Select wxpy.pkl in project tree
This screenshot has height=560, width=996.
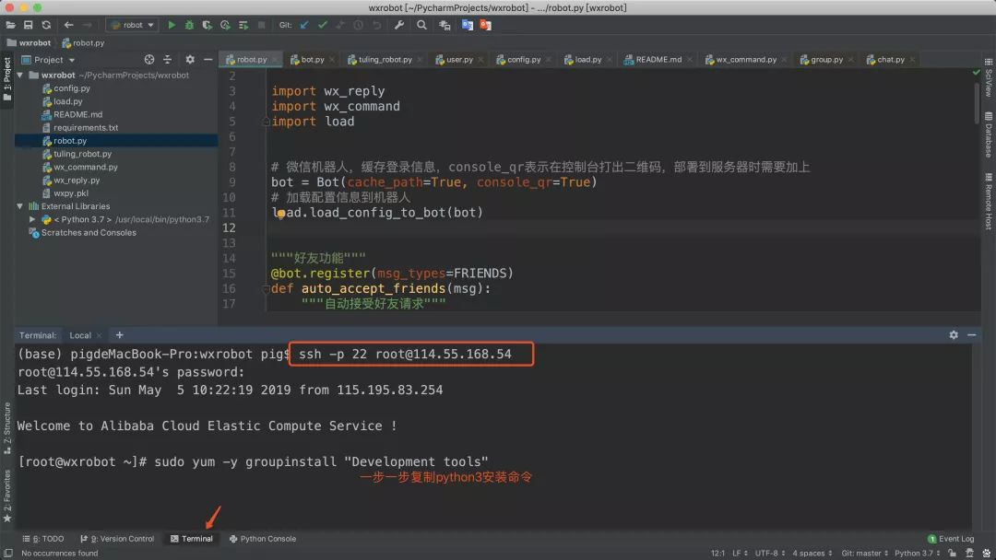(x=70, y=193)
